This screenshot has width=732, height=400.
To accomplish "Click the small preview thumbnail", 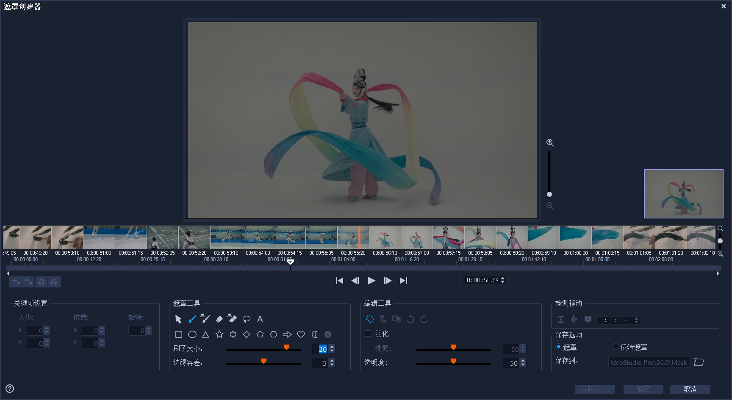I will tap(684, 194).
